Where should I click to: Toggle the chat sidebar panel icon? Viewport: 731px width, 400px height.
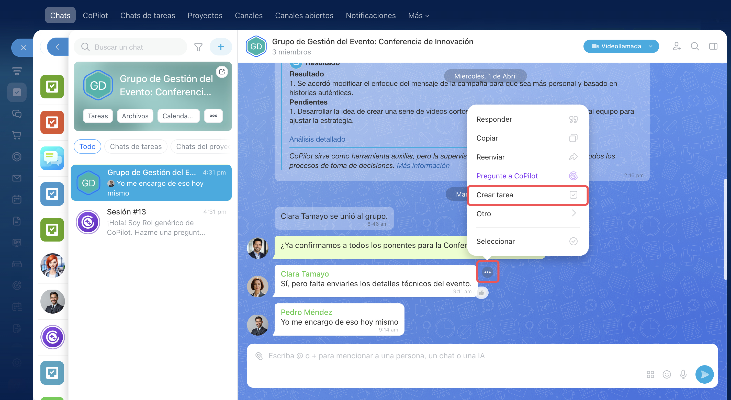[713, 46]
